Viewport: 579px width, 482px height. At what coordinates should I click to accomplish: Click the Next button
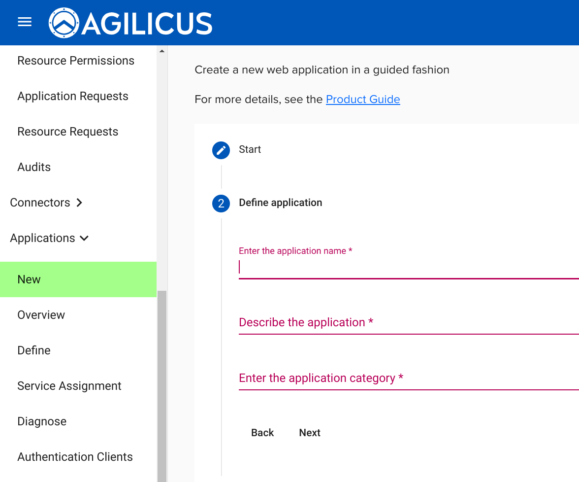[310, 433]
